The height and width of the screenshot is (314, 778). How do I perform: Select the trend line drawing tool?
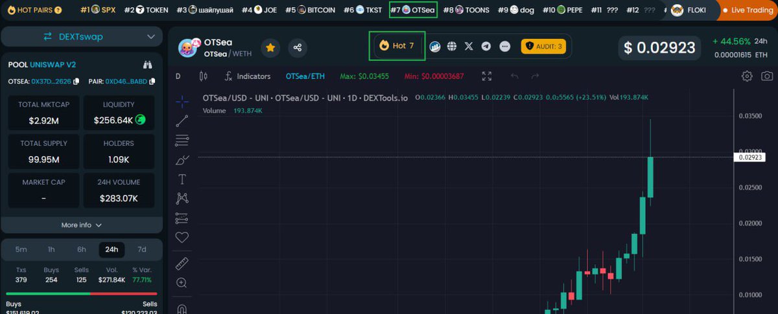(182, 120)
